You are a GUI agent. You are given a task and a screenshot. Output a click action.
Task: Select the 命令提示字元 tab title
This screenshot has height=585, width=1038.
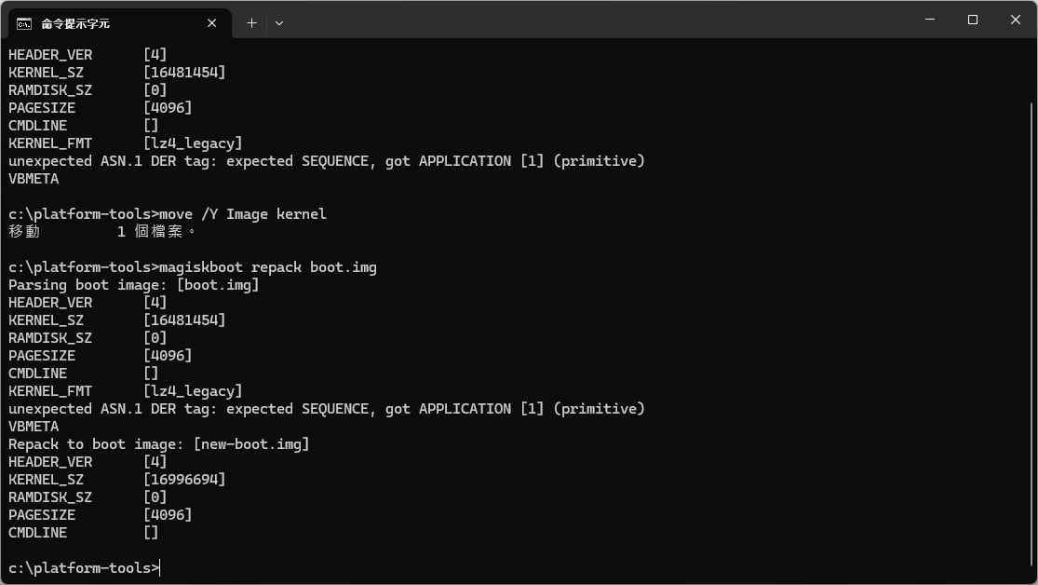75,24
